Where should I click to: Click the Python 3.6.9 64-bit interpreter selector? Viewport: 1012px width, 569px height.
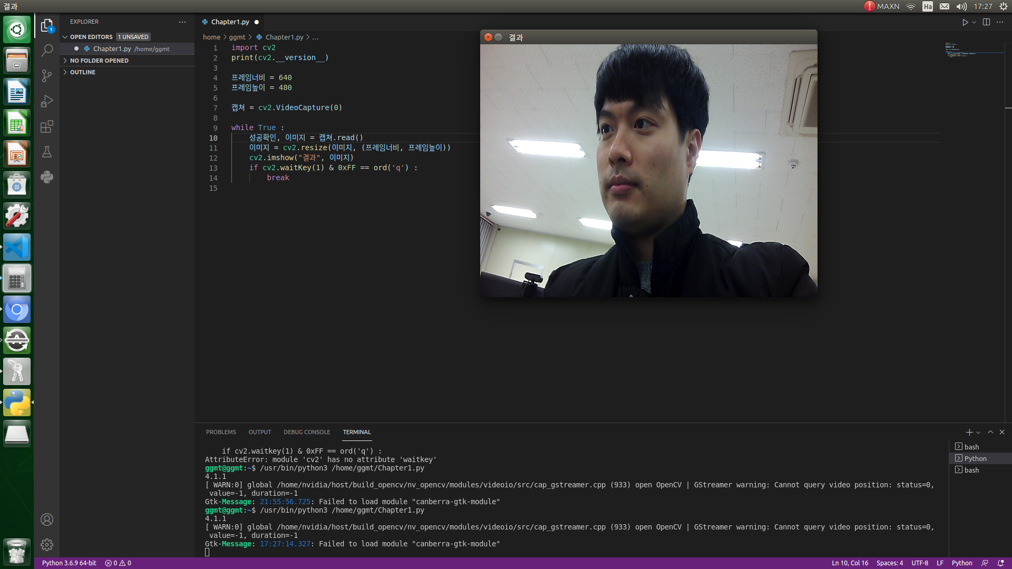(x=69, y=563)
